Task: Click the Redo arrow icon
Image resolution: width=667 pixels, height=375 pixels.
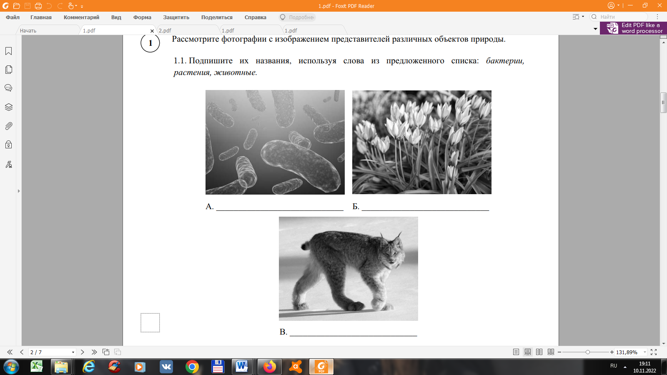Action: (60, 6)
